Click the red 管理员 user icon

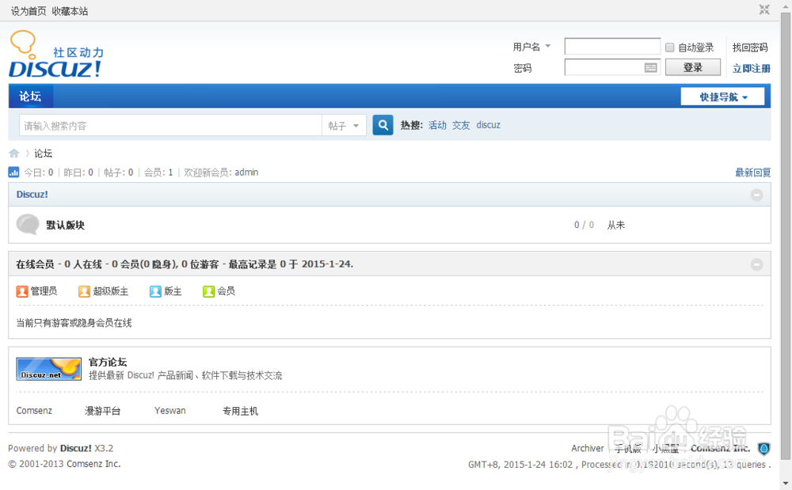(21, 291)
